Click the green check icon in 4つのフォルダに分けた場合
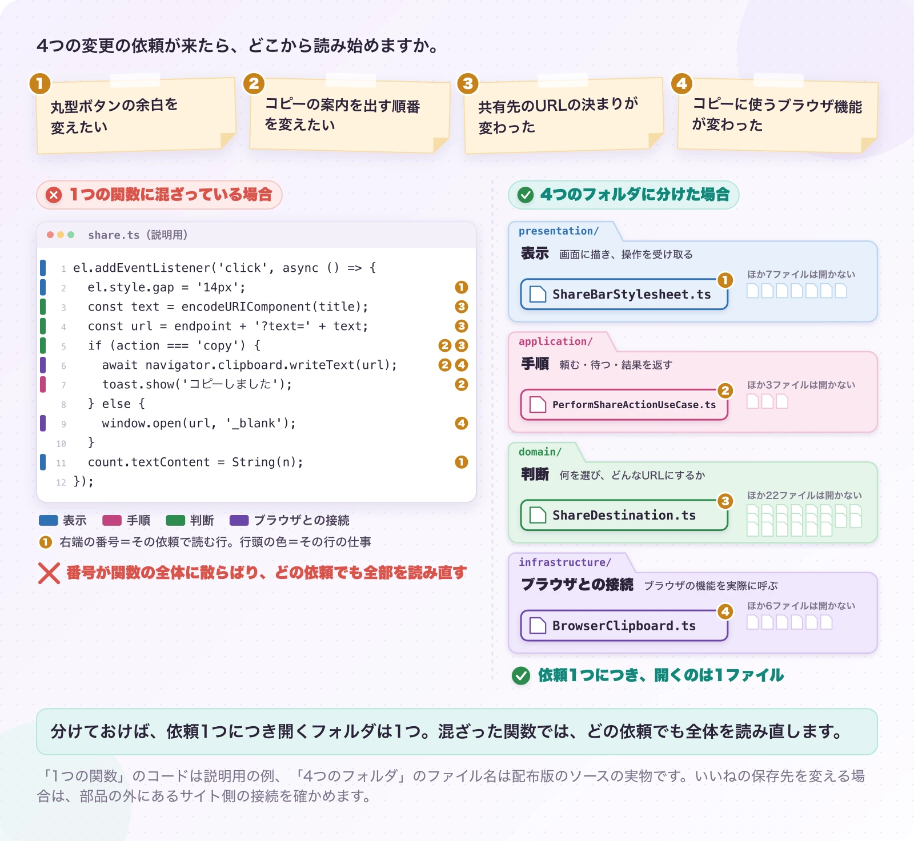Screen dimensions: 914x841 tap(525, 195)
